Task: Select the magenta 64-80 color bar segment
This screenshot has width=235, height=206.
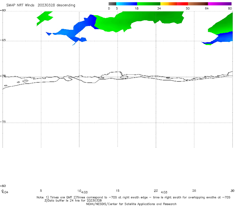Action: pyautogui.click(x=220, y=4)
